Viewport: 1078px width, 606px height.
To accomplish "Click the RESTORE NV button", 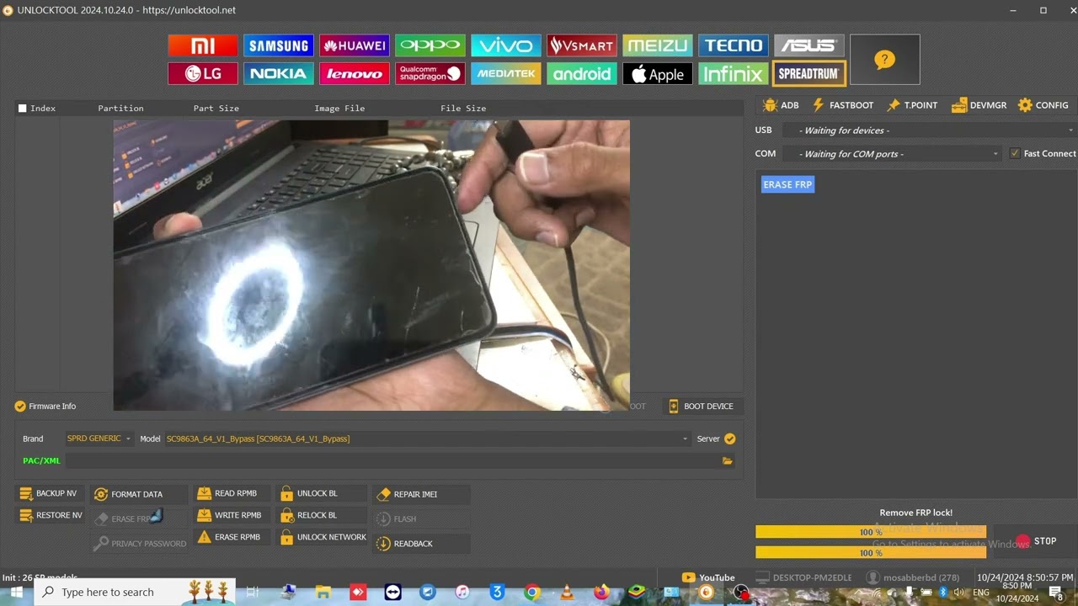I will coord(51,515).
